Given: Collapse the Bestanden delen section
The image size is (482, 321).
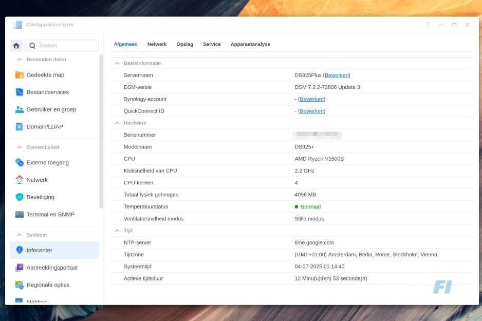Looking at the screenshot, I should tap(20, 59).
